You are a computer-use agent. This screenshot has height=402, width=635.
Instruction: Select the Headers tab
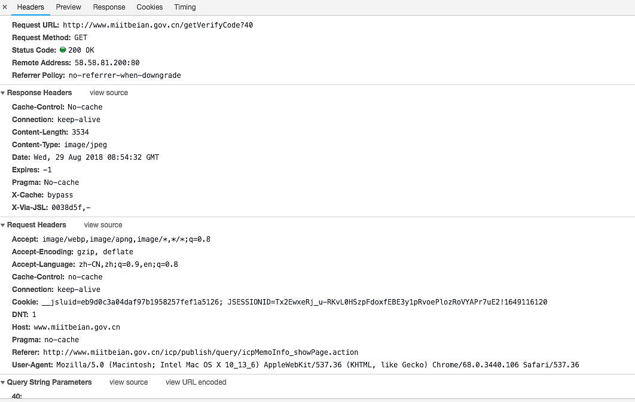click(30, 7)
